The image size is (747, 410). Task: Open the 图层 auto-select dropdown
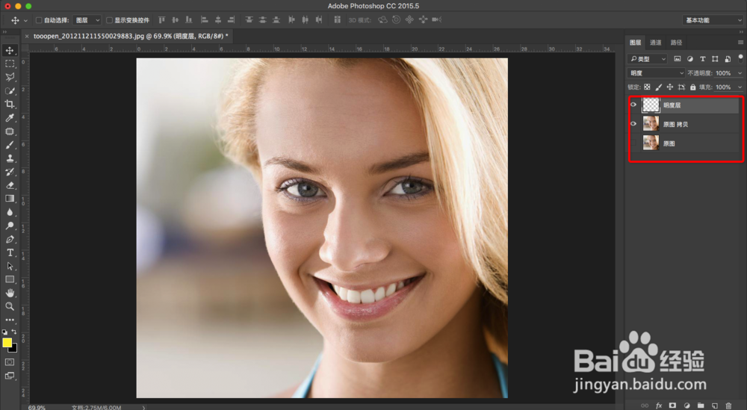tap(87, 20)
